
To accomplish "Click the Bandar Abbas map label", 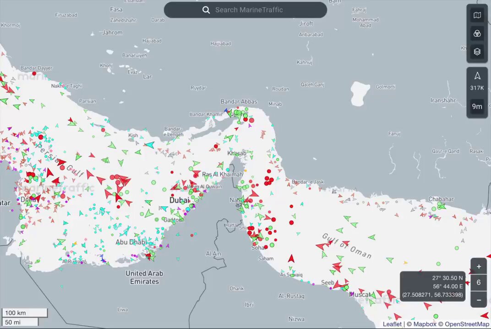I will click(x=239, y=101).
